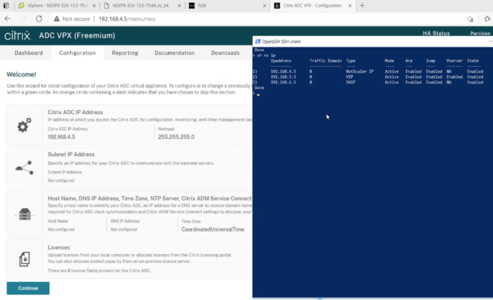The width and height of the screenshot is (493, 300).
Task: Close the Citrix ADC VPX tab
Action: click(x=349, y=5)
